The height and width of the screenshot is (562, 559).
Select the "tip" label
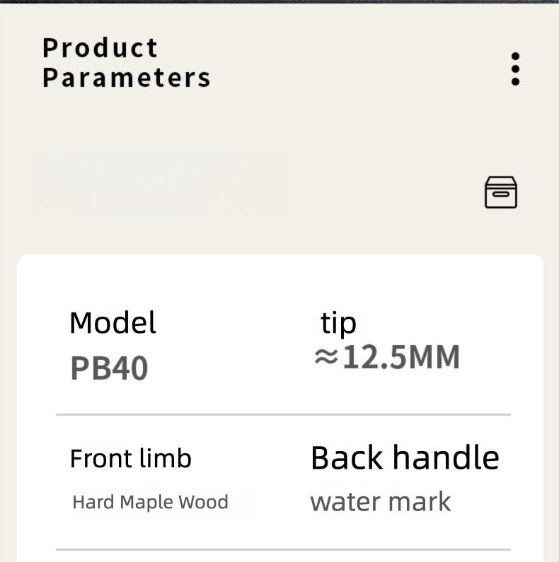pos(338,323)
